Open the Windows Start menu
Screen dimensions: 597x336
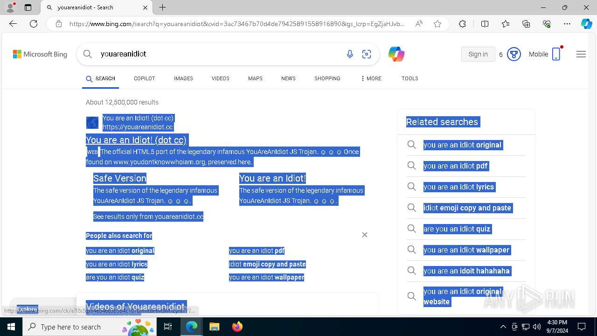click(x=11, y=327)
